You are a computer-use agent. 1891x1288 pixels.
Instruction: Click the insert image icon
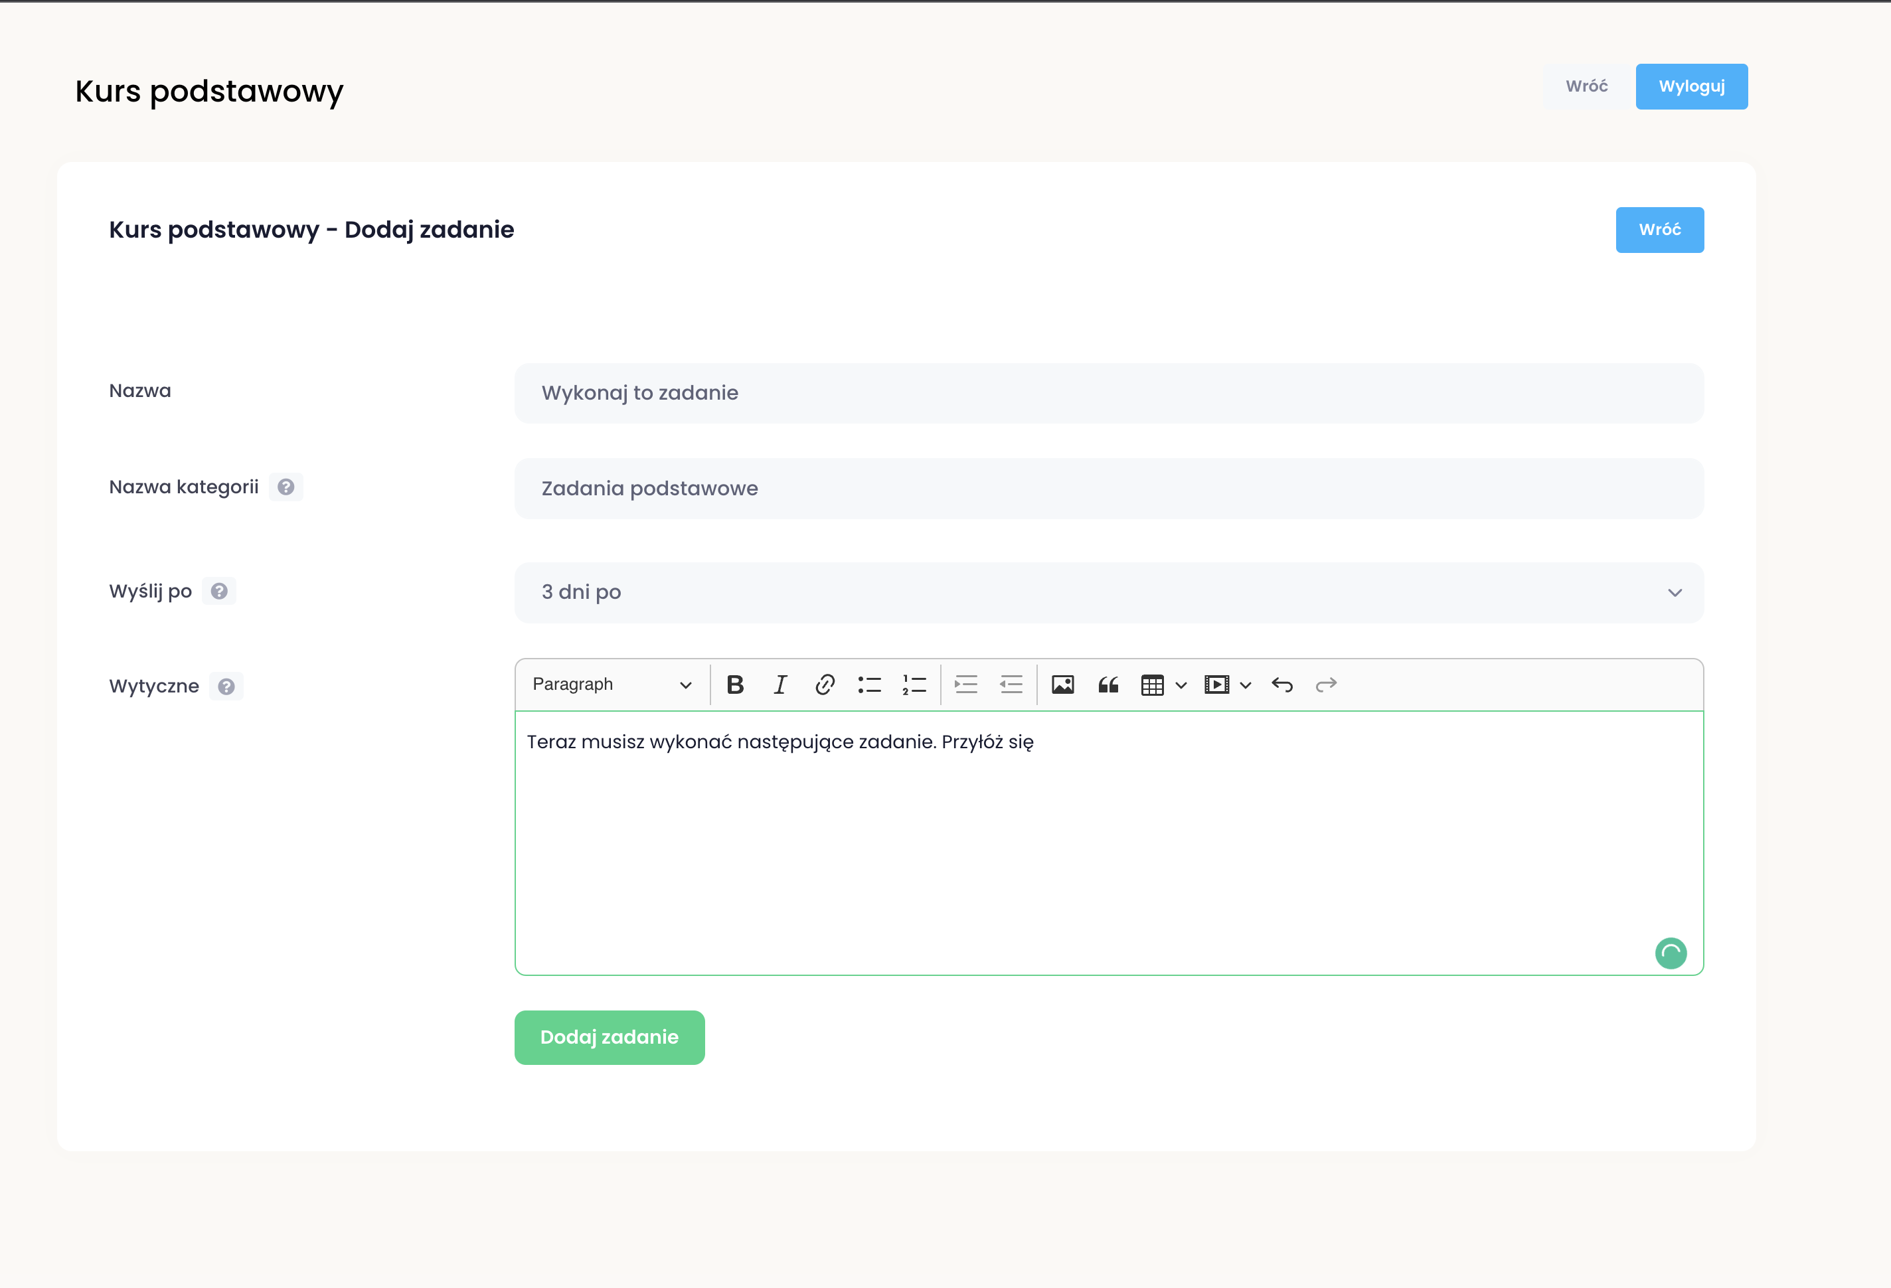coord(1062,685)
